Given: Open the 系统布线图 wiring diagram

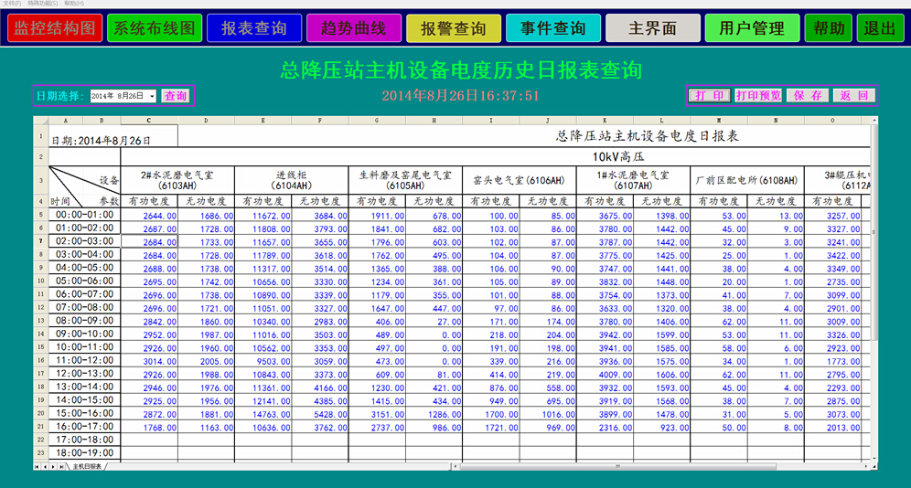Looking at the screenshot, I should (154, 28).
